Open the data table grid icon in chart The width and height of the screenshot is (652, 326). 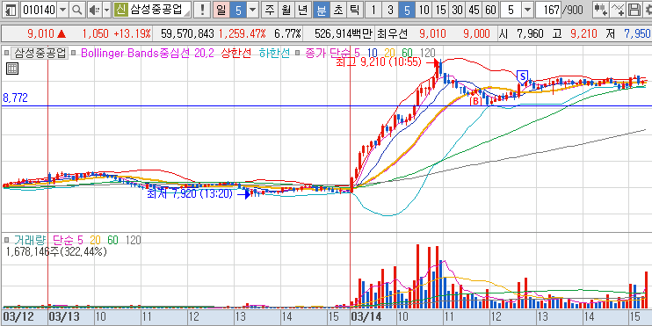pos(12,69)
